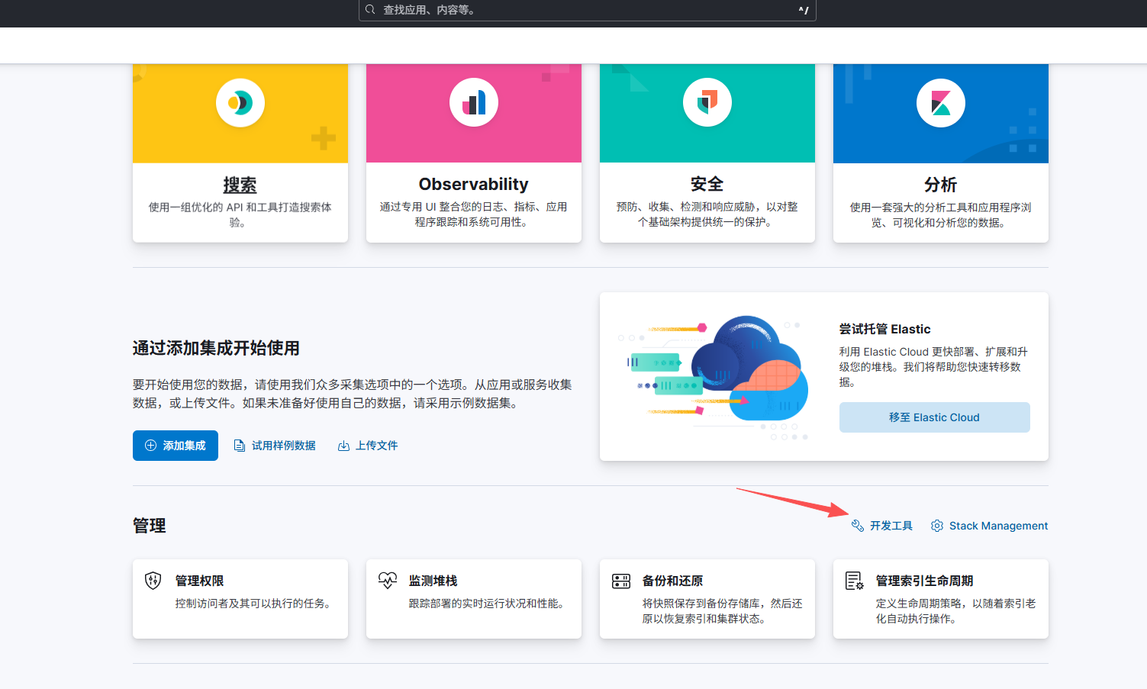Click the search magnifier icon in top bar
The image size is (1147, 689).
point(370,10)
